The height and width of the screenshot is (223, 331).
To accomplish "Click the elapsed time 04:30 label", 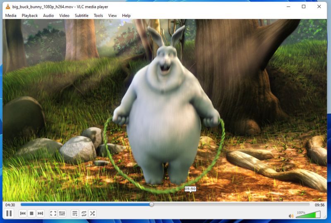I will 10,205.
